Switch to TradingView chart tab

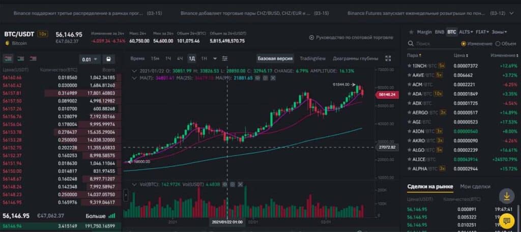tap(312, 59)
